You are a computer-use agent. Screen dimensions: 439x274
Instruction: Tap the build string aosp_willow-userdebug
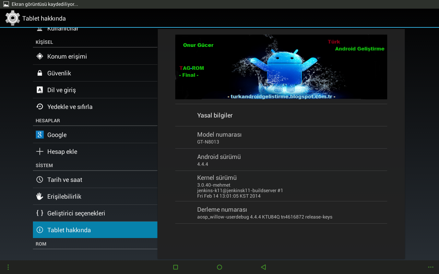point(265,217)
